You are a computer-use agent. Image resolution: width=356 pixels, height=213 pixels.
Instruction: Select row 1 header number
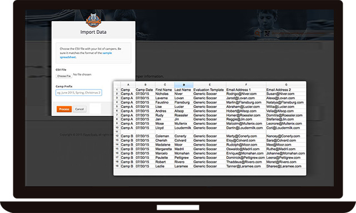click(x=117, y=90)
